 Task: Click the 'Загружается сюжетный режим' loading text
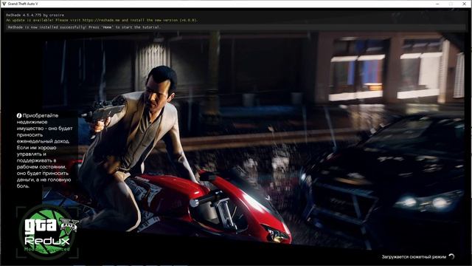(414, 256)
